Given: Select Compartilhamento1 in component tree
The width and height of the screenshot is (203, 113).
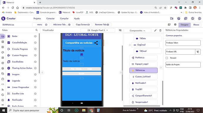Looking at the screenshot, I should (x=144, y=96).
